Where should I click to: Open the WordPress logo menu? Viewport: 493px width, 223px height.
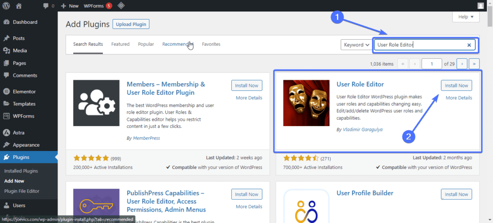click(x=6, y=6)
